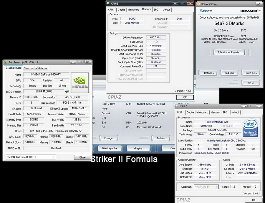Click OK in memory CPU-Z window
Screen dimensions: 265x203
click(x=185, y=97)
